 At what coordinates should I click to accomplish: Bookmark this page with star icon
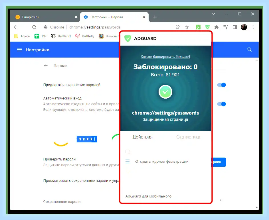click(x=187, y=27)
